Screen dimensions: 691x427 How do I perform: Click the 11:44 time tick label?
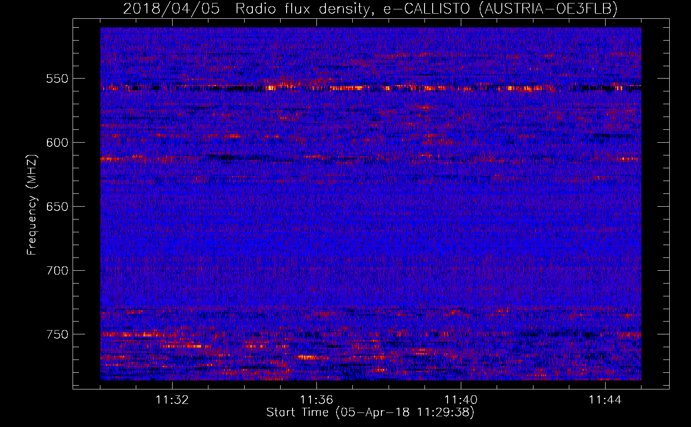point(605,400)
